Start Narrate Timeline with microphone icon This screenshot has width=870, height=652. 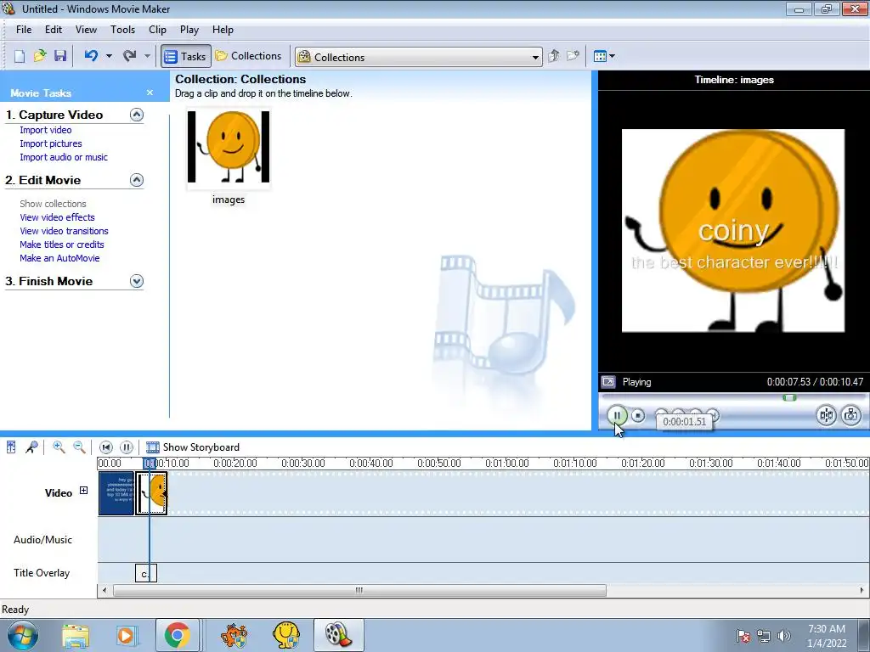click(31, 447)
